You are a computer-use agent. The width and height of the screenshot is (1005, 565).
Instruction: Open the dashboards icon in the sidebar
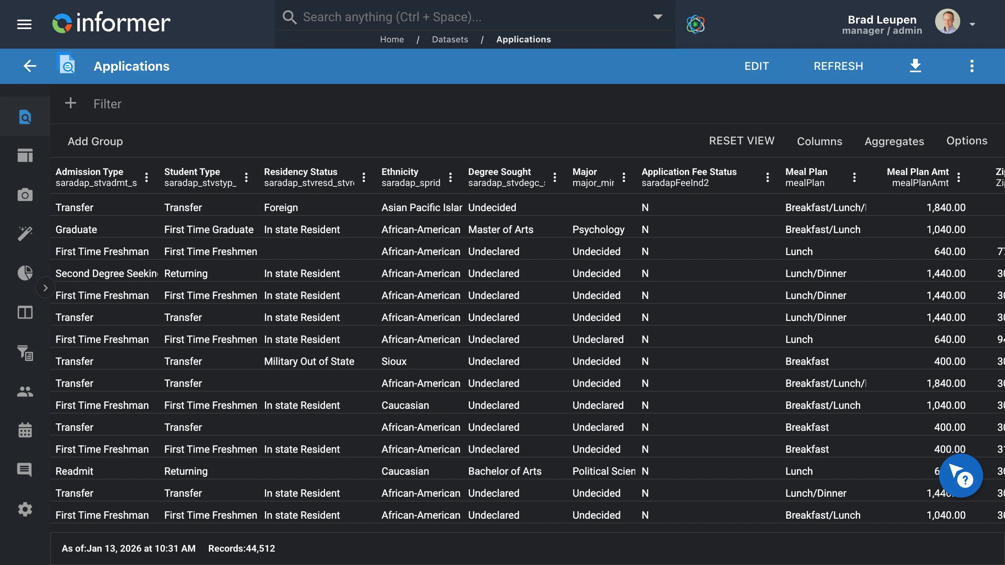25,155
